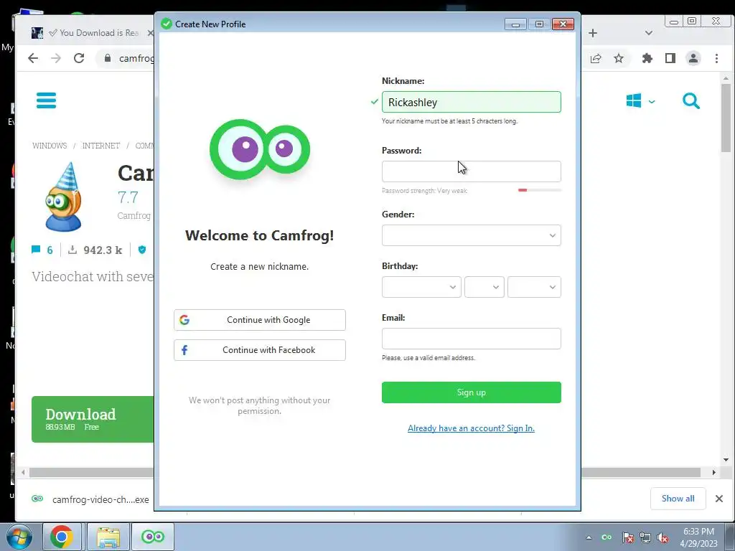Click the Camfrog logo in the dialog

click(260, 149)
